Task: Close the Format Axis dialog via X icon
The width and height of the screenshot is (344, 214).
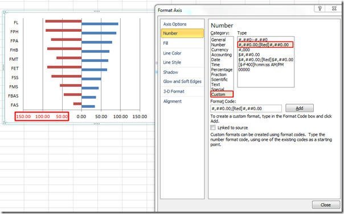Action: (334, 9)
